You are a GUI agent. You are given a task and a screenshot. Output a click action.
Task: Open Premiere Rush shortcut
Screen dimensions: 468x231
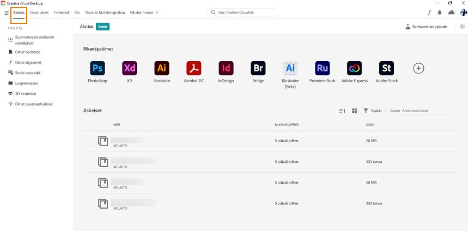click(323, 68)
